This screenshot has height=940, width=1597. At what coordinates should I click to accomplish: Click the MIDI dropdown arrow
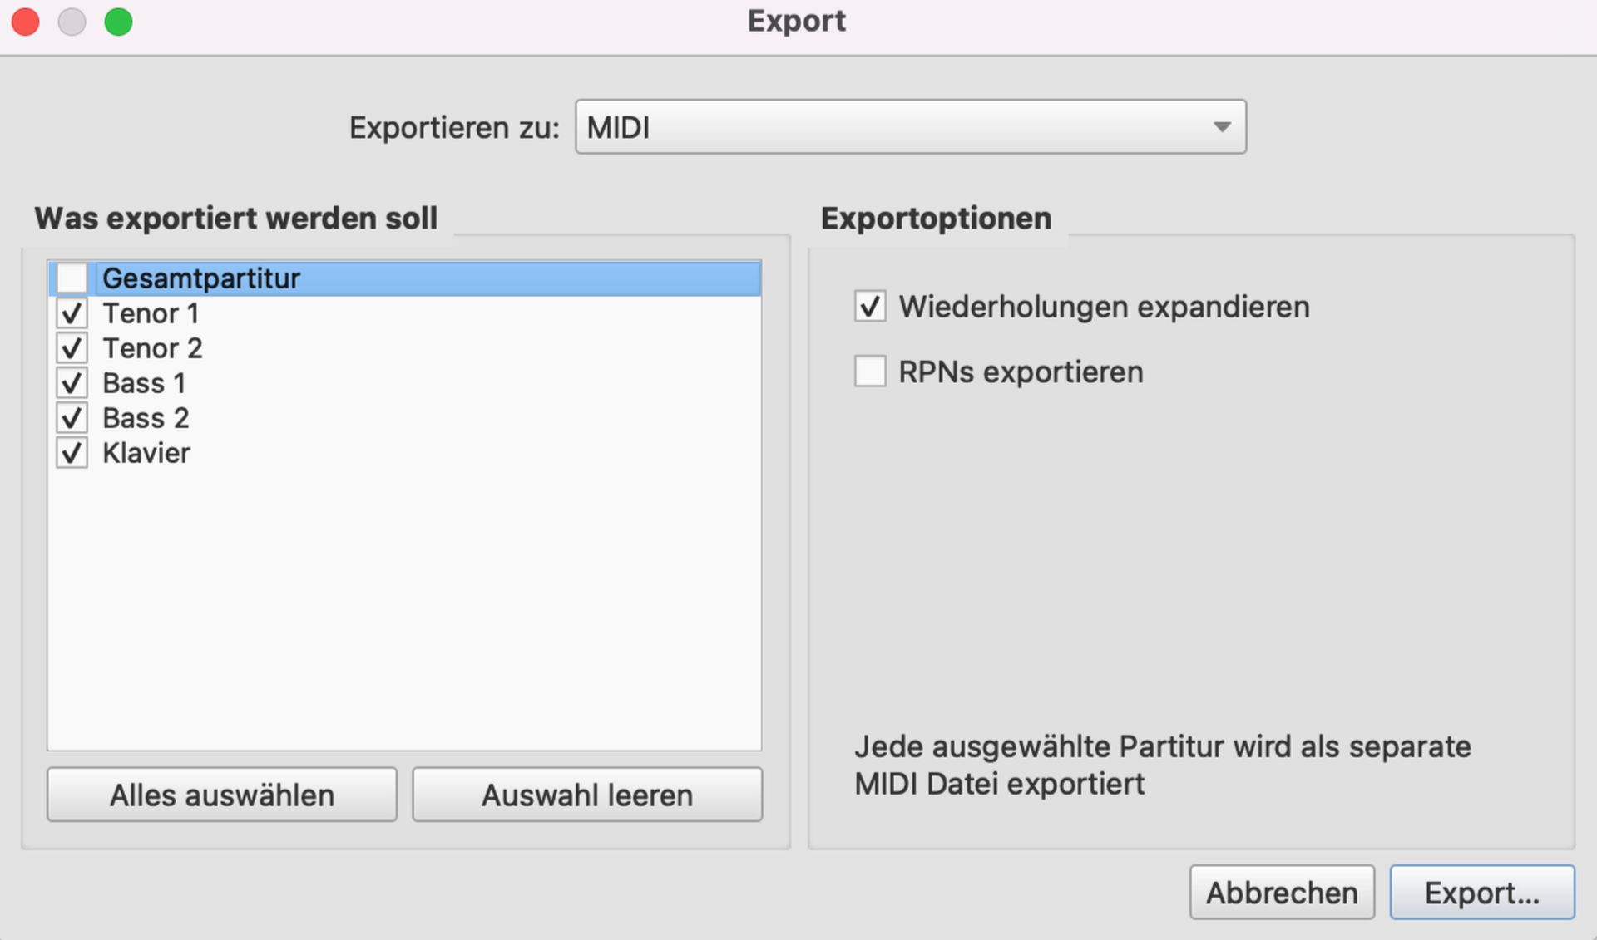(1221, 127)
